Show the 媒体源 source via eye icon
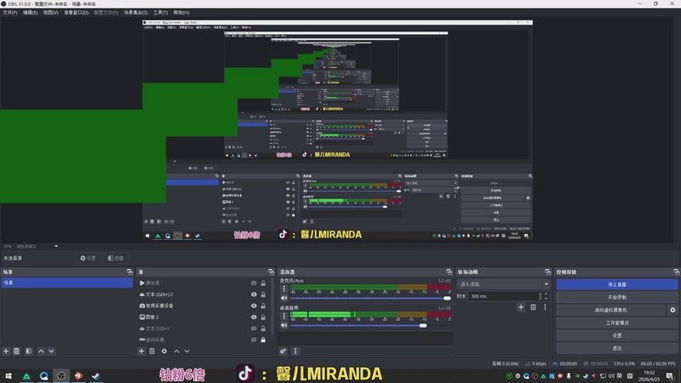 click(x=254, y=283)
